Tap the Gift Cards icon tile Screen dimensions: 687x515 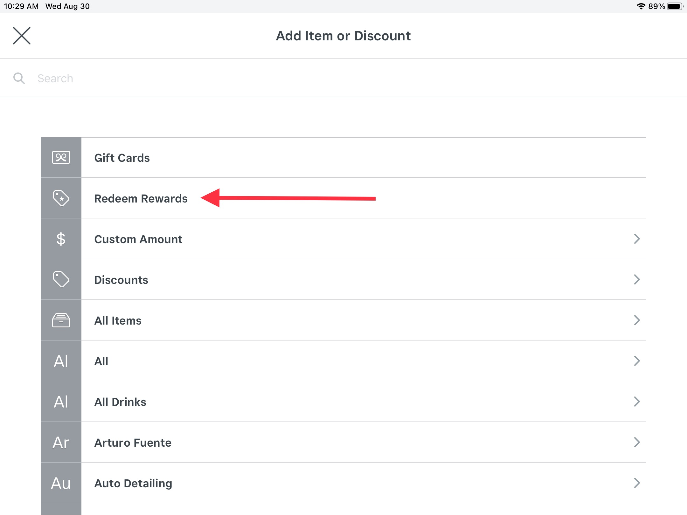pyautogui.click(x=61, y=157)
